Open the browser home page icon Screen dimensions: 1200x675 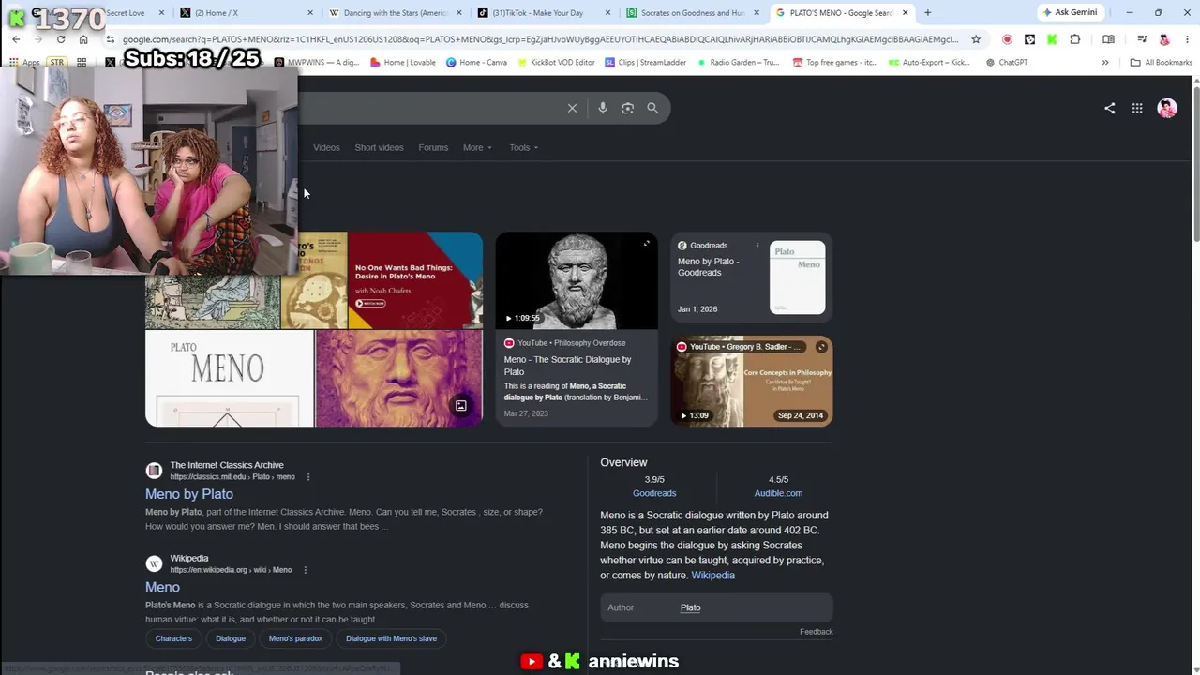pos(83,39)
